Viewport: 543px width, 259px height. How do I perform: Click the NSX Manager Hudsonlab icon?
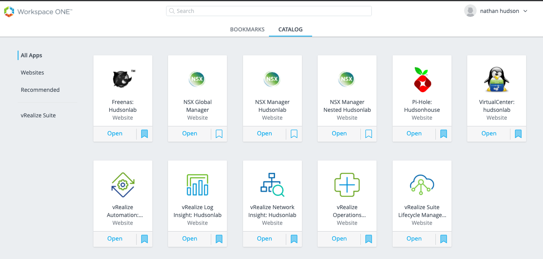click(x=272, y=79)
